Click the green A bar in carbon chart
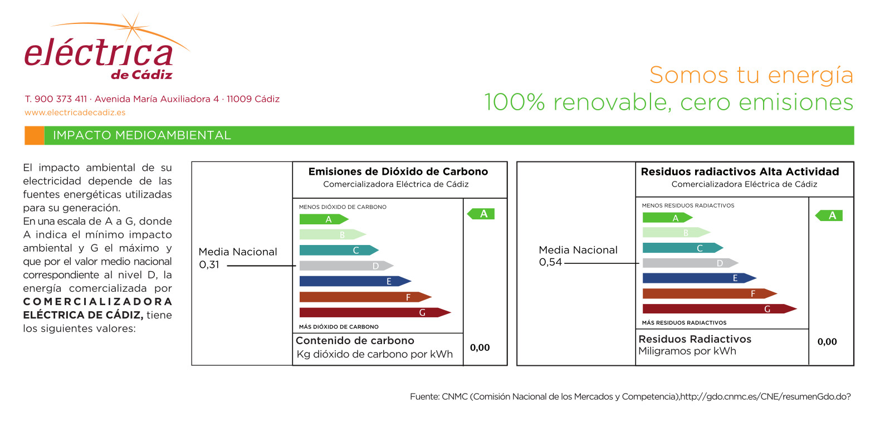 click(324, 219)
